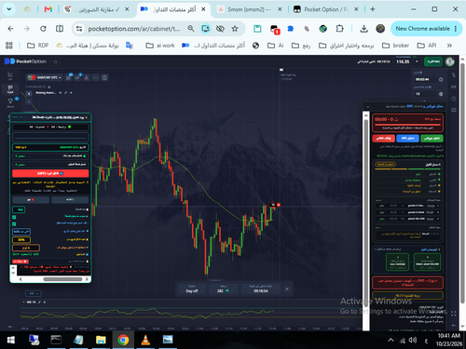
Task: Click the bot panel horizontal scrollbar
Action: pos(62,279)
